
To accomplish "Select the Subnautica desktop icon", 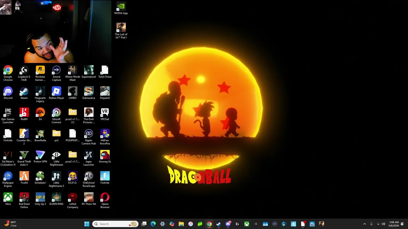I will 89,93.
